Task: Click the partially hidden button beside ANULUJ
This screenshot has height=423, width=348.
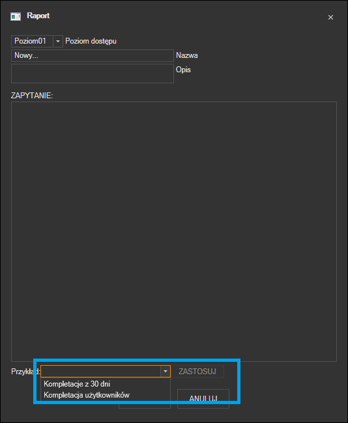Action: tap(145, 405)
